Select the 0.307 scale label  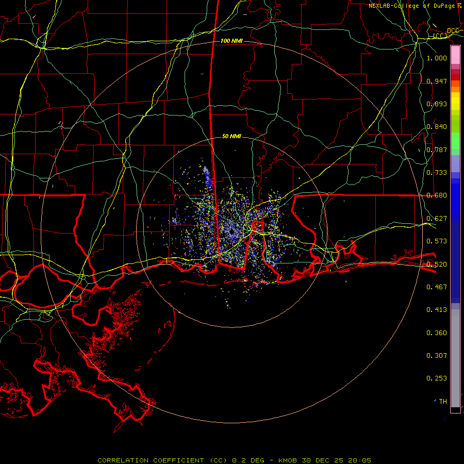point(437,356)
